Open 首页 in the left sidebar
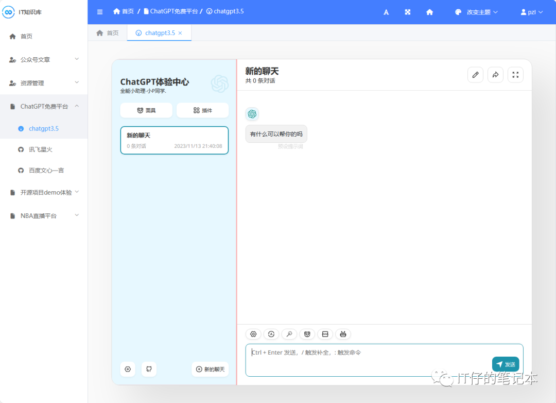556x403 pixels. pos(44,36)
